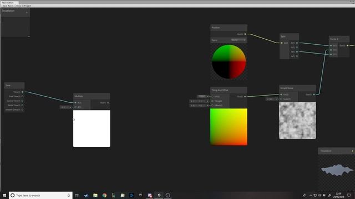Click the Tessellation main preview title bar

[336, 151]
